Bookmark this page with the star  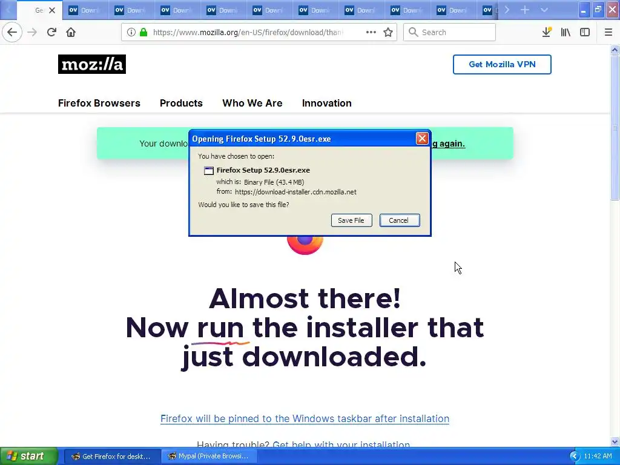[388, 33]
